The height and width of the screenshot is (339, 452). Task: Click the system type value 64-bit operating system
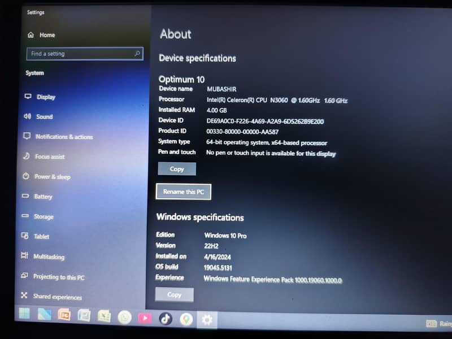click(x=267, y=142)
